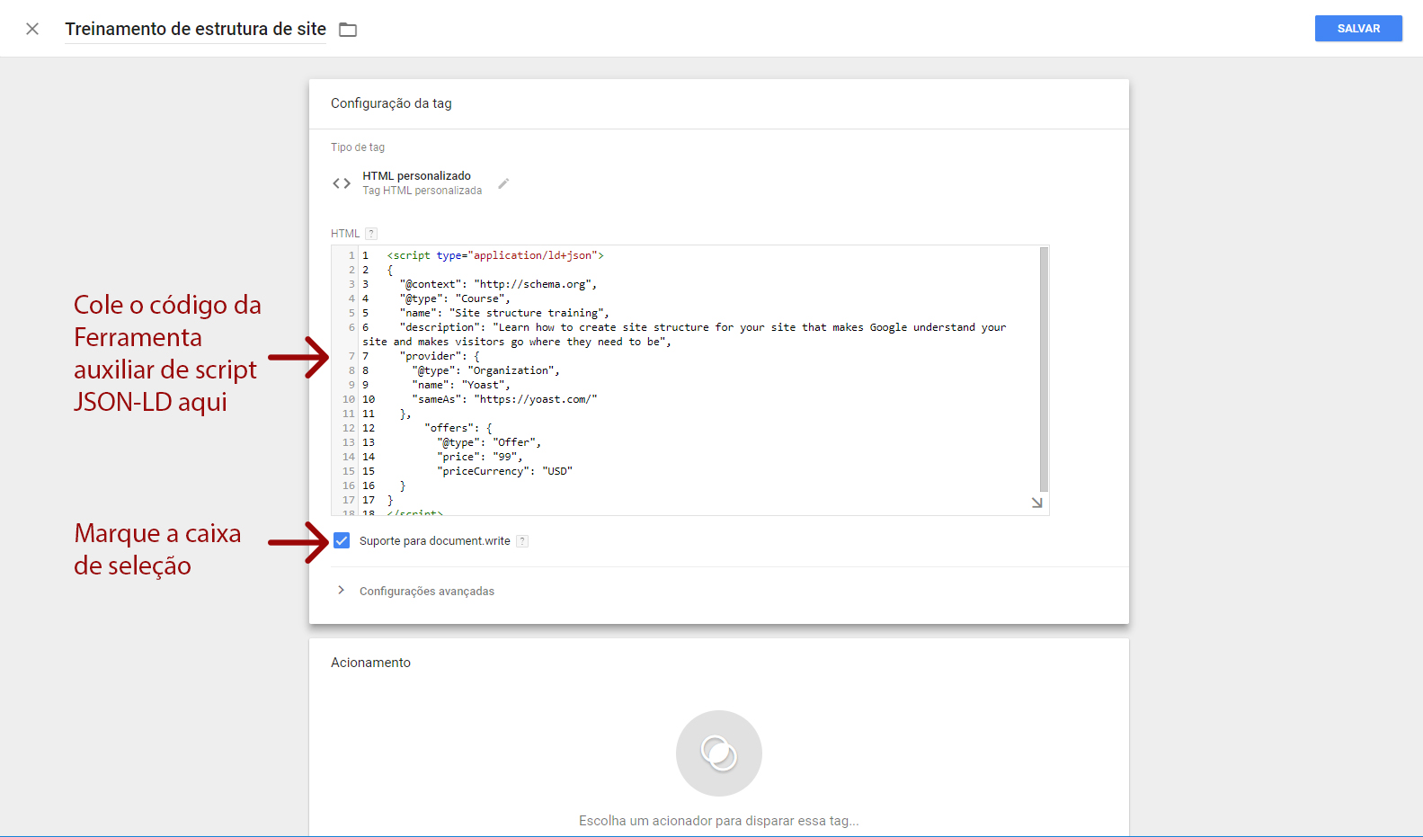The image size is (1423, 837).
Task: Click the "name": "Yoast" code line
Action: point(461,385)
